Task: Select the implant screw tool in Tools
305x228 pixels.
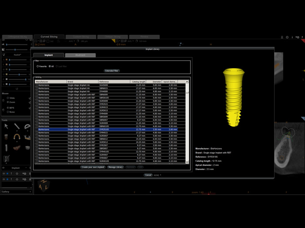Action: tap(6, 148)
